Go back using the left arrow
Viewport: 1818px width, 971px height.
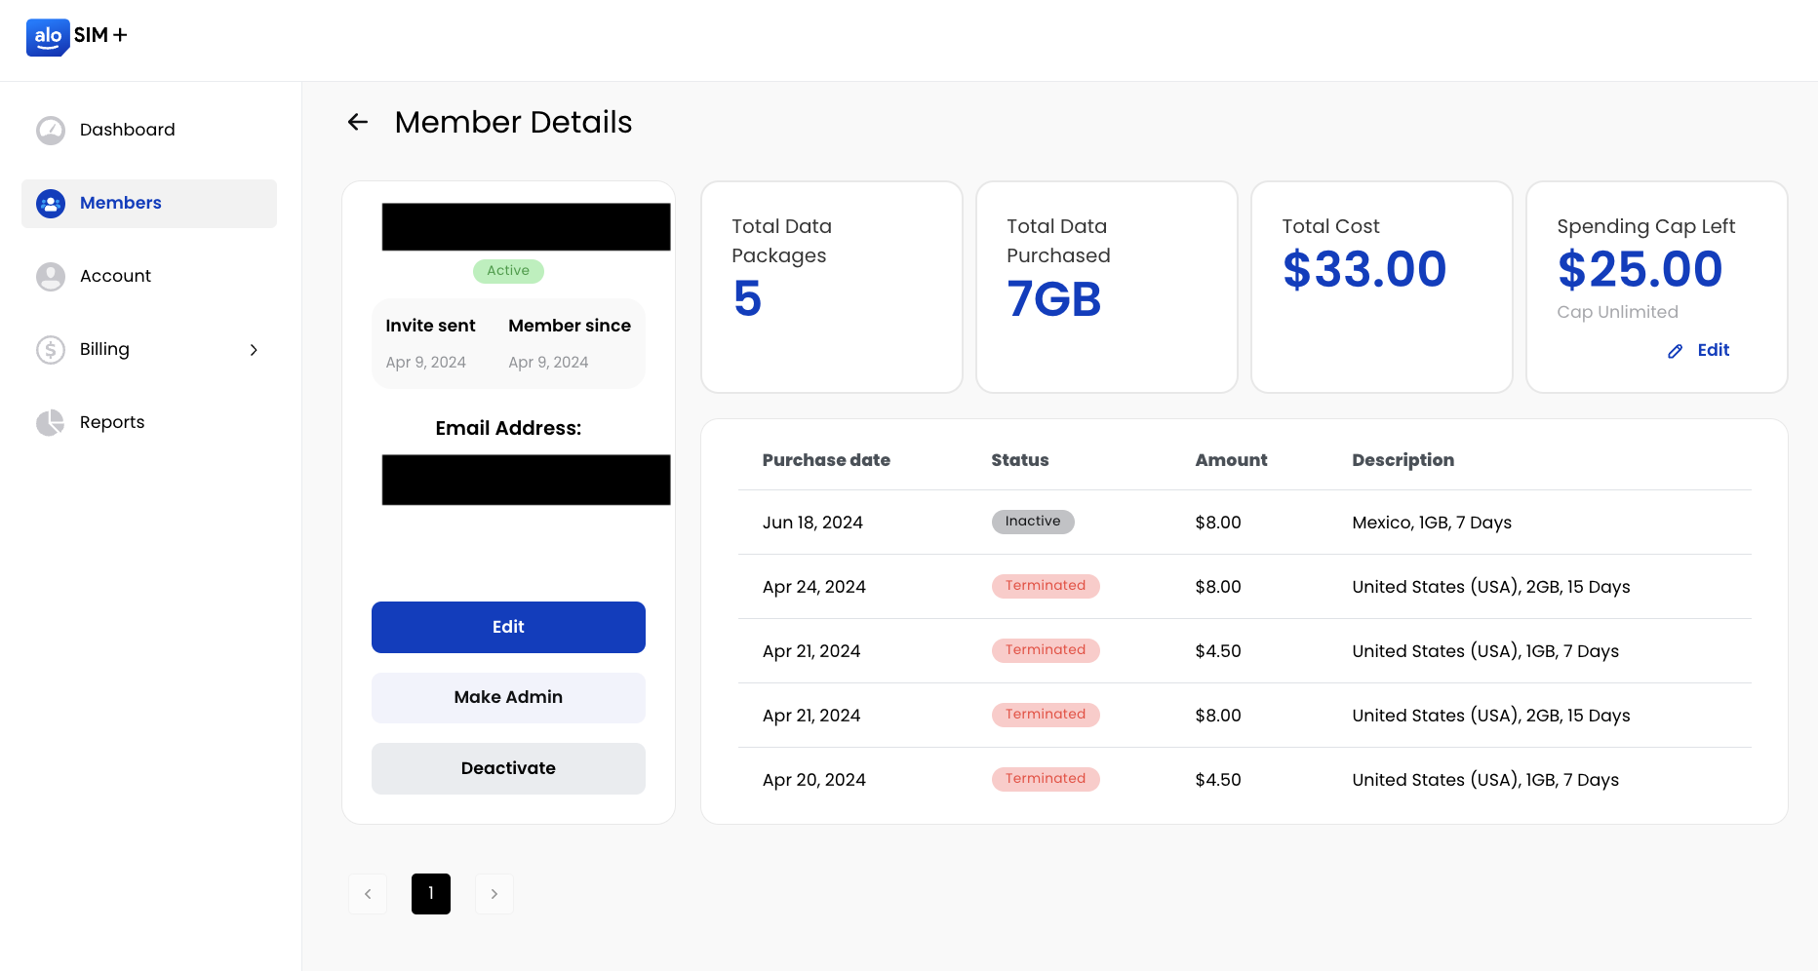[x=358, y=123]
